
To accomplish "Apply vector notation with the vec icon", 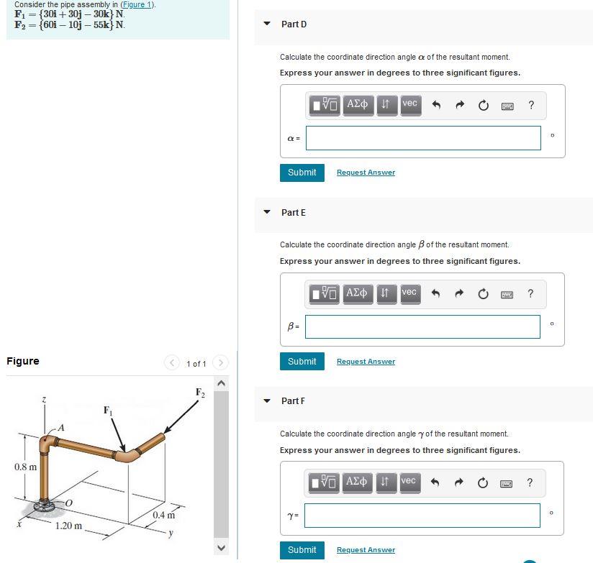I will pos(409,104).
